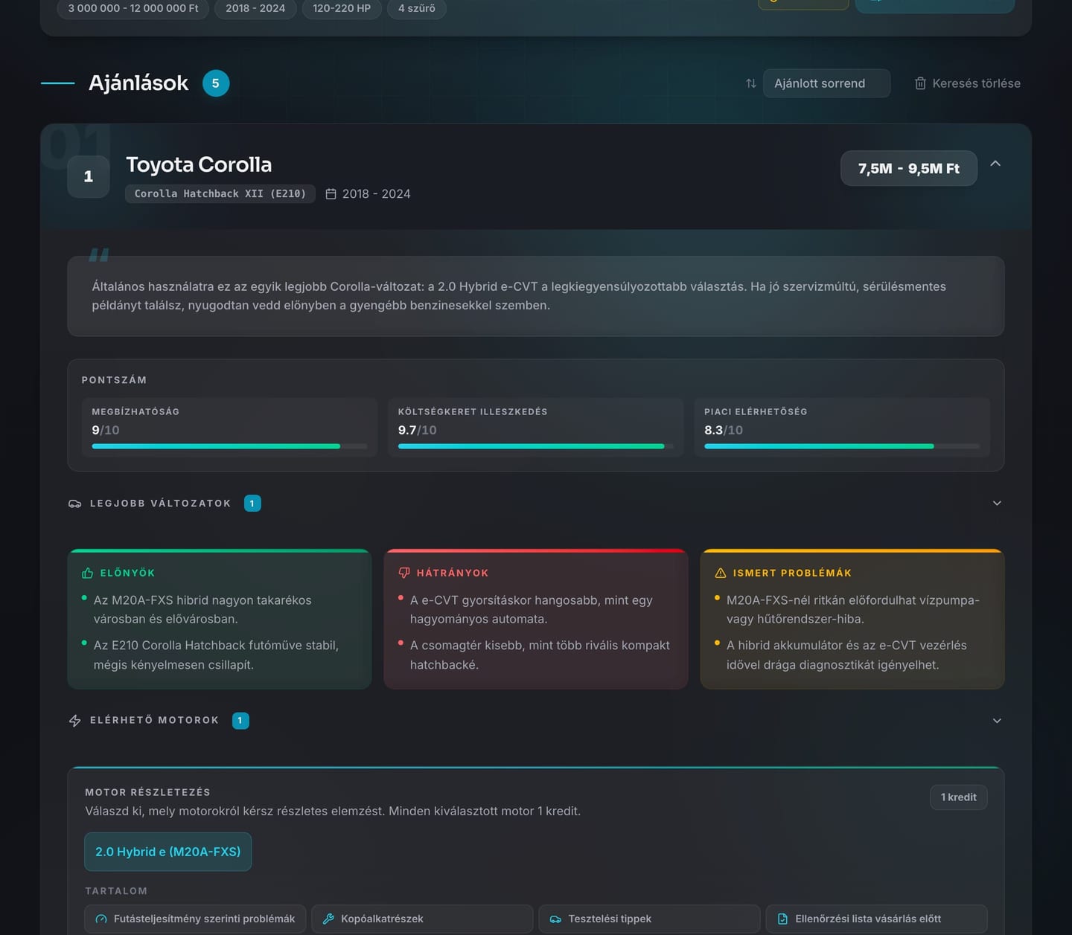Collapse the Toyota Corolla card with chevron
The height and width of the screenshot is (935, 1072).
click(995, 164)
